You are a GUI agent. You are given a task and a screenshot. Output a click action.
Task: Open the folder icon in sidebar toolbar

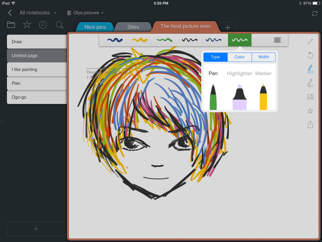click(x=11, y=25)
